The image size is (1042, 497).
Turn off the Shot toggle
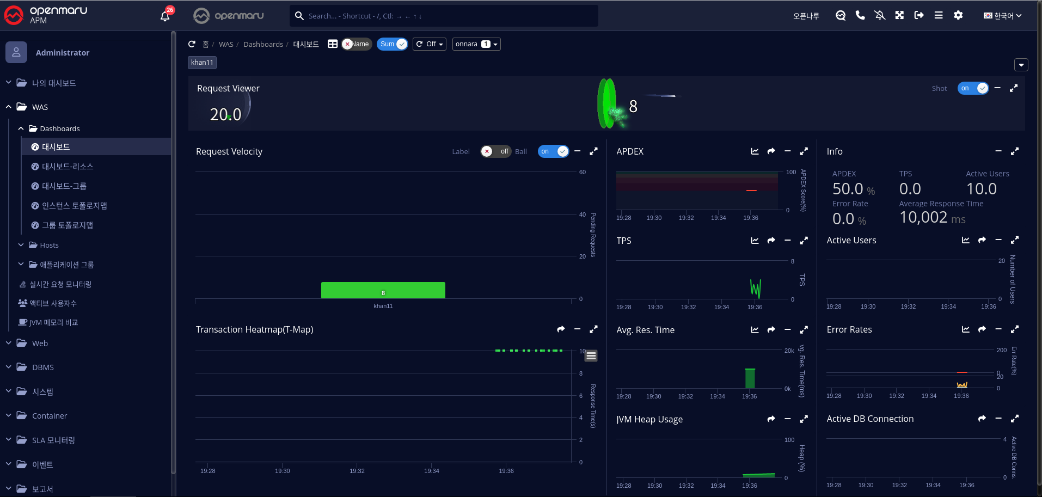pyautogui.click(x=973, y=88)
